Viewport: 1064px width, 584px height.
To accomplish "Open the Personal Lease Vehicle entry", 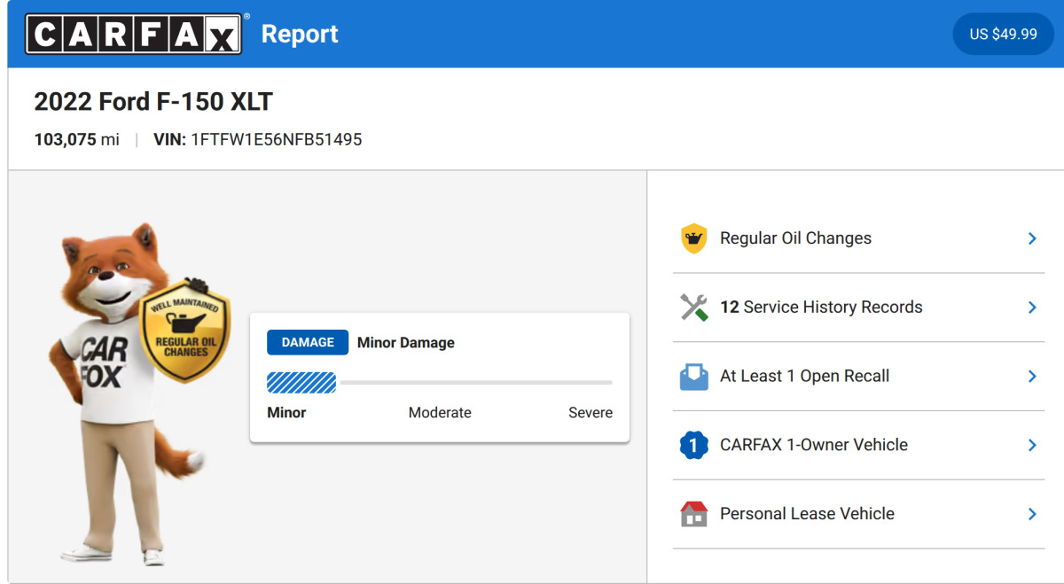I will click(x=858, y=514).
